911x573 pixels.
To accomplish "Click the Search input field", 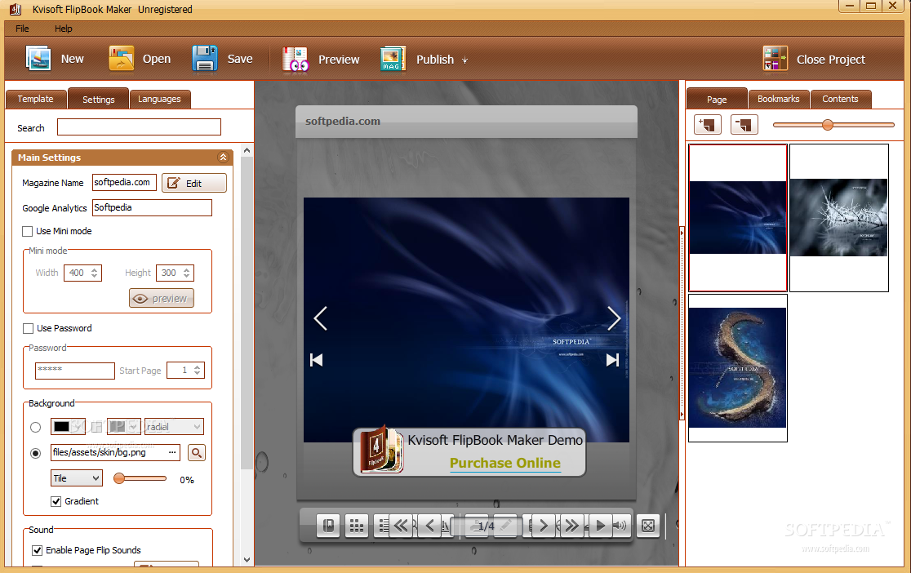I will click(139, 127).
